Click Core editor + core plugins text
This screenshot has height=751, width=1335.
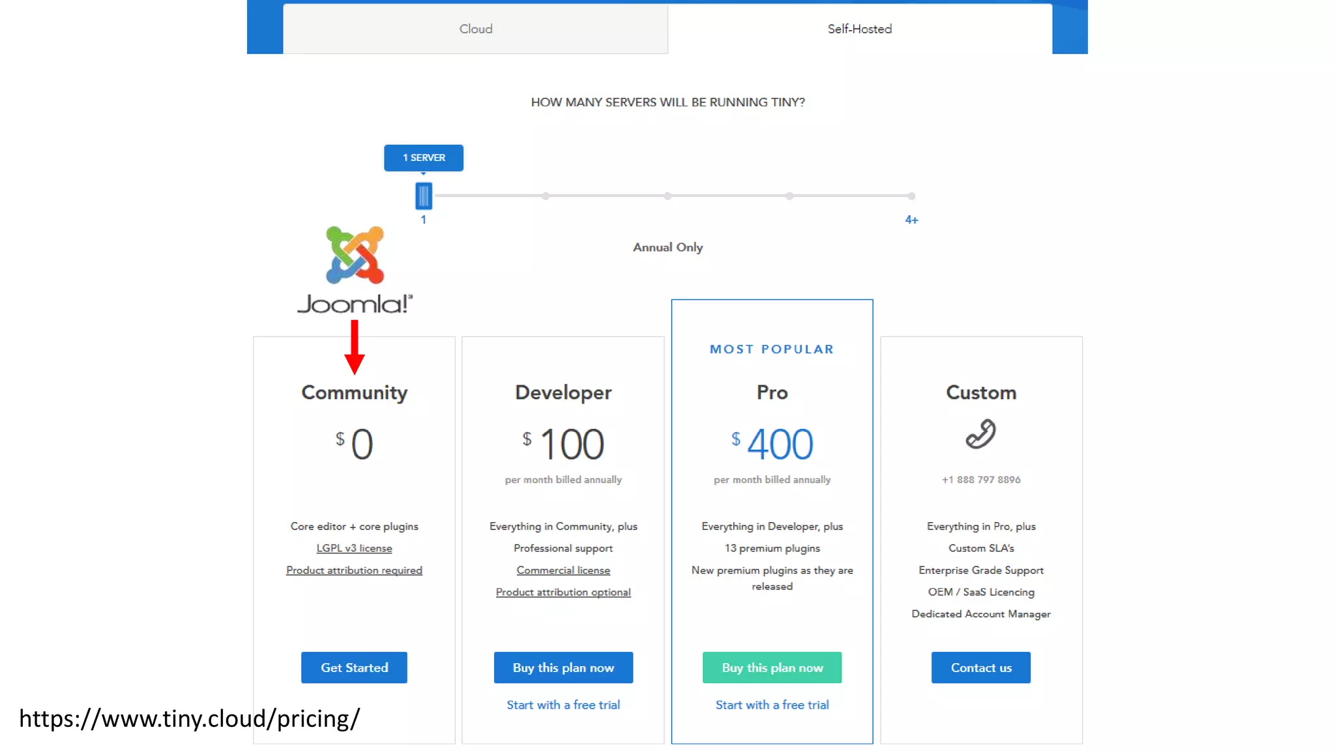coord(354,527)
